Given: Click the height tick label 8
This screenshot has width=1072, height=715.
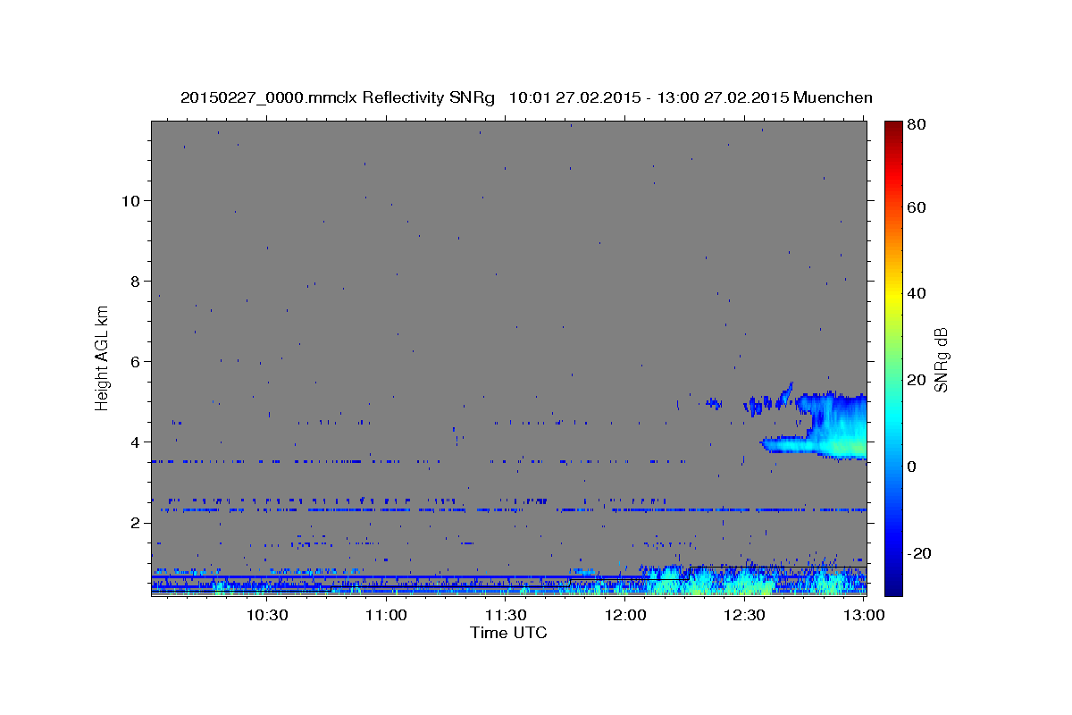Looking at the screenshot, I should click(136, 281).
